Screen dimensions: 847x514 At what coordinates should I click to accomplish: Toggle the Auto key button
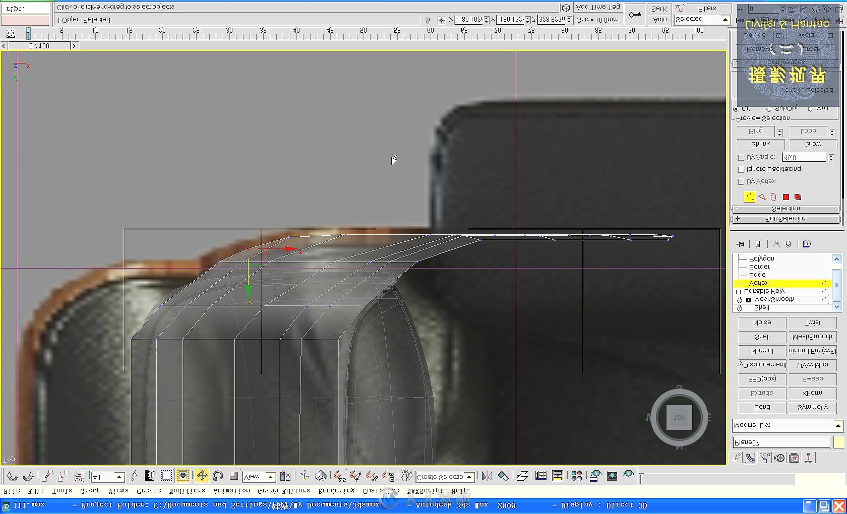point(660,20)
